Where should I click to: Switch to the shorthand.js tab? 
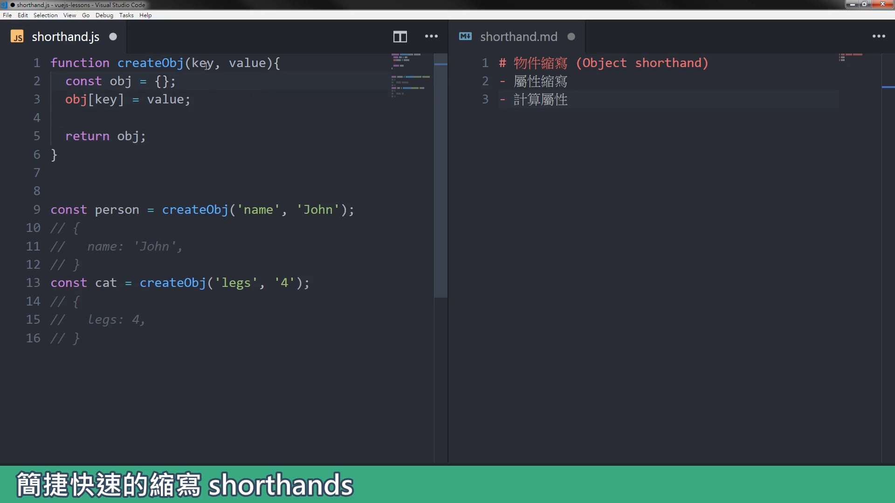point(65,36)
